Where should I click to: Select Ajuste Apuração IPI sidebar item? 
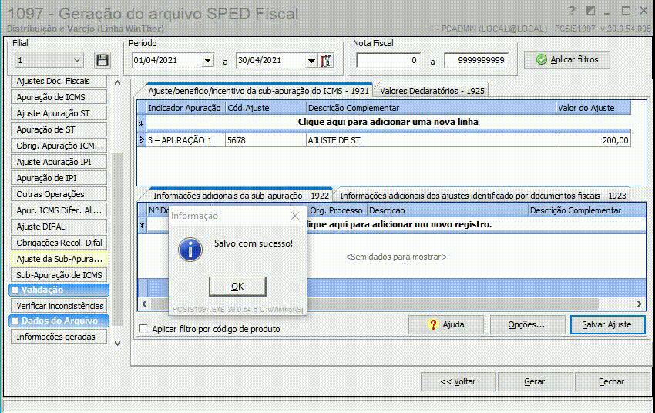click(x=59, y=162)
